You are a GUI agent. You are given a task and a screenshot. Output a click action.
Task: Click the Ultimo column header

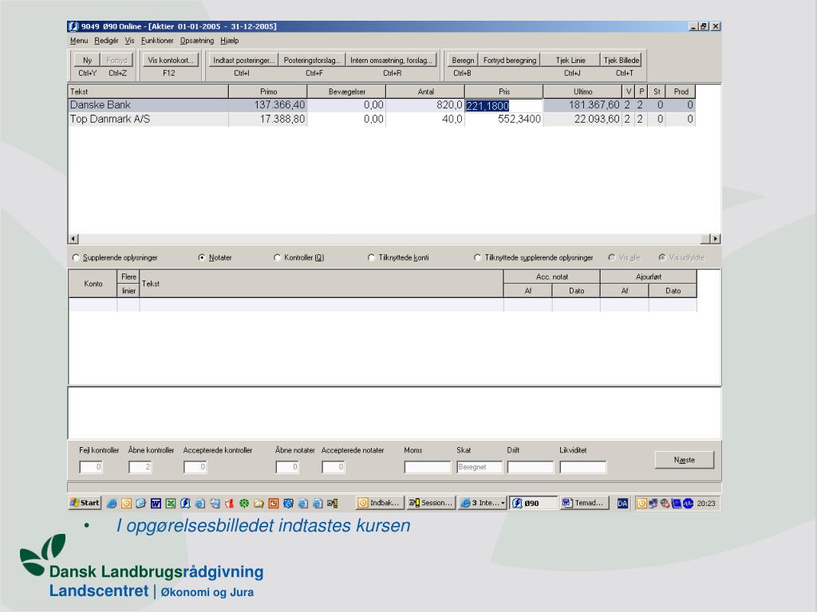tap(582, 92)
